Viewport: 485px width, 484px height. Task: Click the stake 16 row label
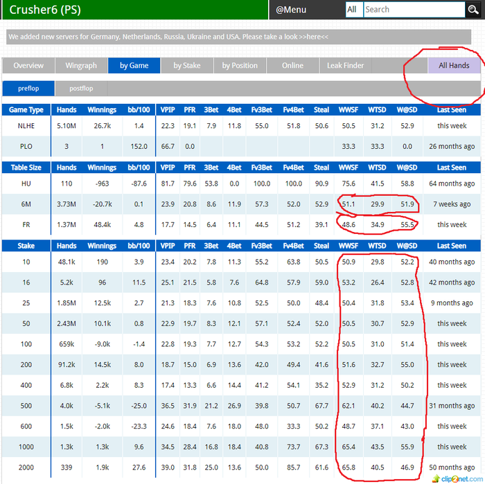[x=26, y=283]
